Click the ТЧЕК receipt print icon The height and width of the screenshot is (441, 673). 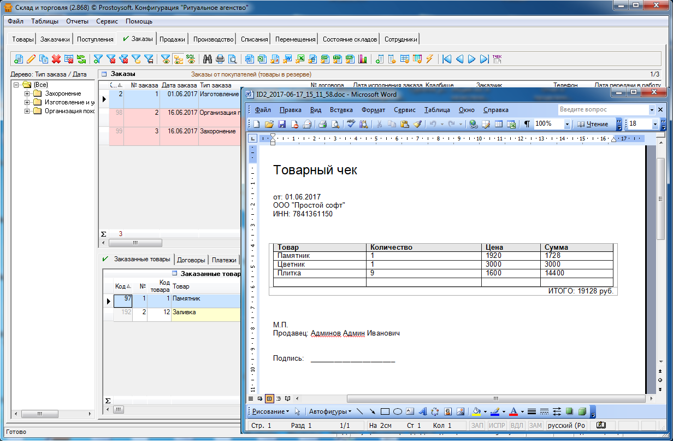497,59
